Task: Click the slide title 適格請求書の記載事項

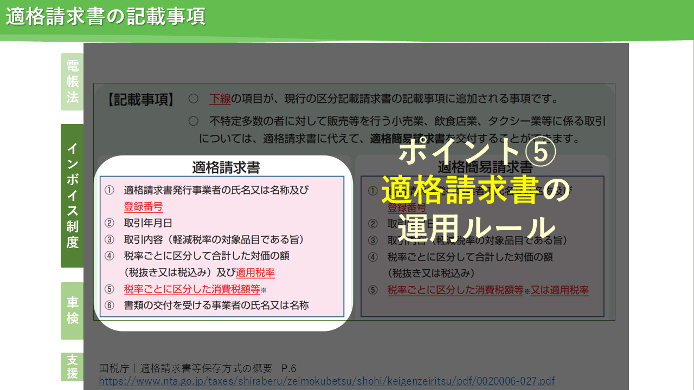Action: click(x=106, y=16)
